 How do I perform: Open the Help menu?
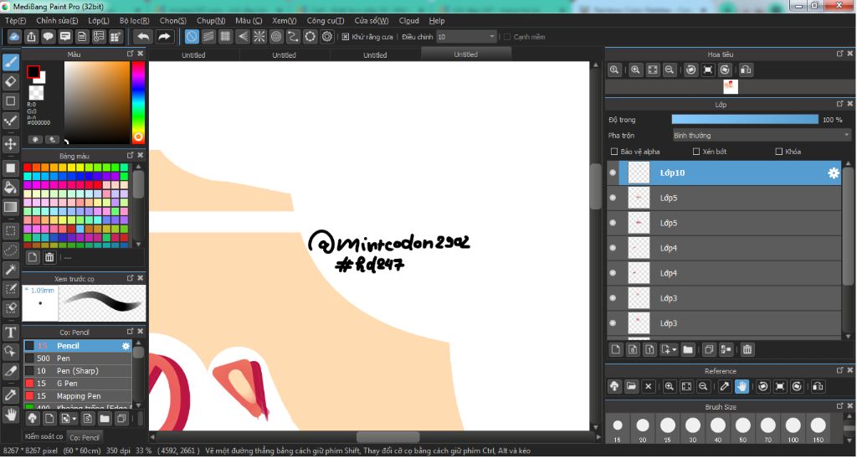coord(437,21)
